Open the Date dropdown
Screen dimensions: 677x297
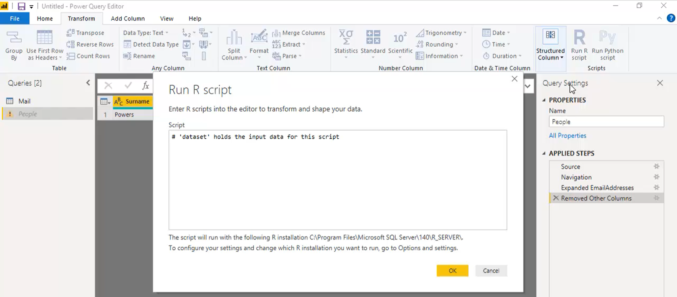tap(496, 33)
